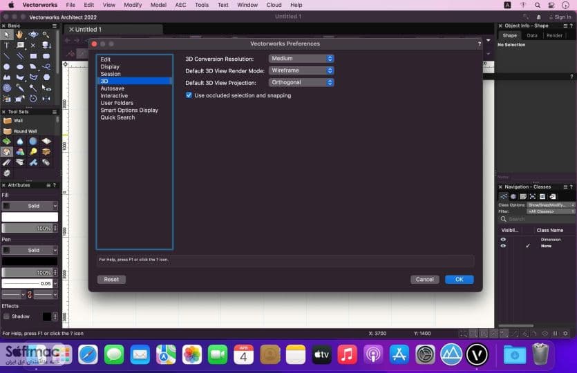Image resolution: width=577 pixels, height=373 pixels.
Task: Open the Pen style Solid dropdown
Action: pyautogui.click(x=30, y=250)
